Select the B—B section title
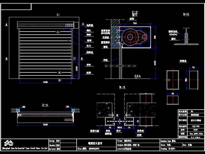Screen dimensions: 205x154 [122, 87]
